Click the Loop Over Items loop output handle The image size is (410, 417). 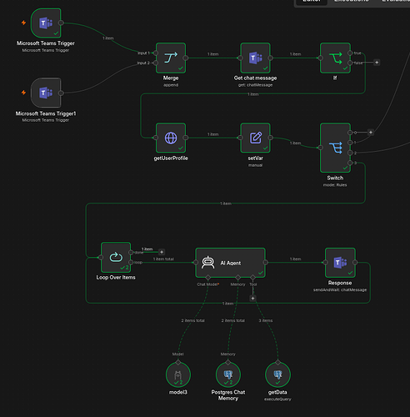click(131, 263)
